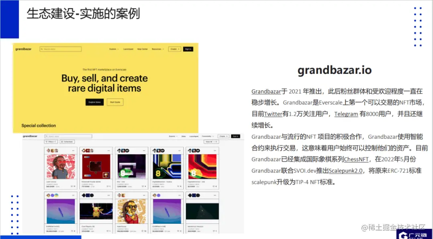The height and width of the screenshot is (239, 433).
Task: Open Create dropdown in the yellow header
Action: pos(174,49)
